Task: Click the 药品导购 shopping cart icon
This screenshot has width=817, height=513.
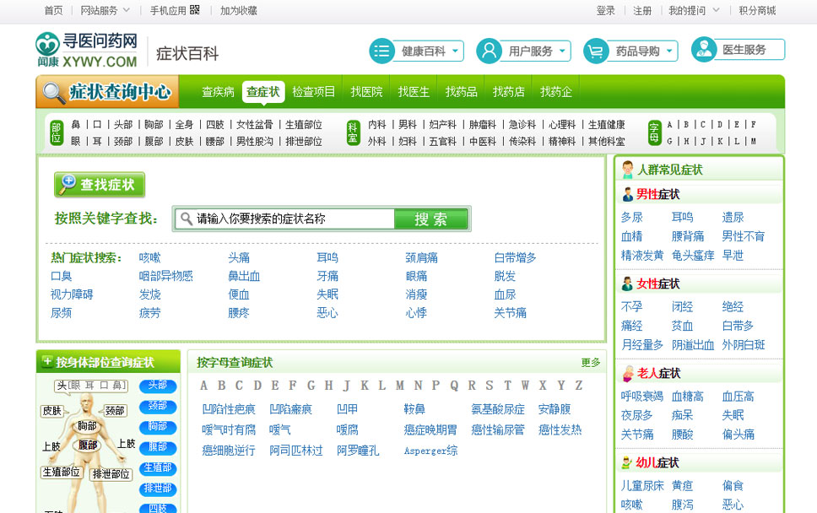Action: [596, 51]
